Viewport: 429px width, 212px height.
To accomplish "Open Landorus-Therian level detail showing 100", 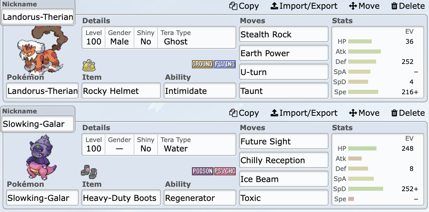I will (x=94, y=38).
